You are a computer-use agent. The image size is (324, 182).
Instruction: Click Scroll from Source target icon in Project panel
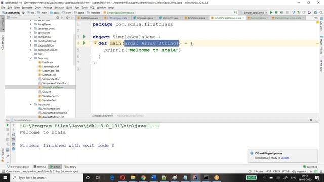(58, 18)
